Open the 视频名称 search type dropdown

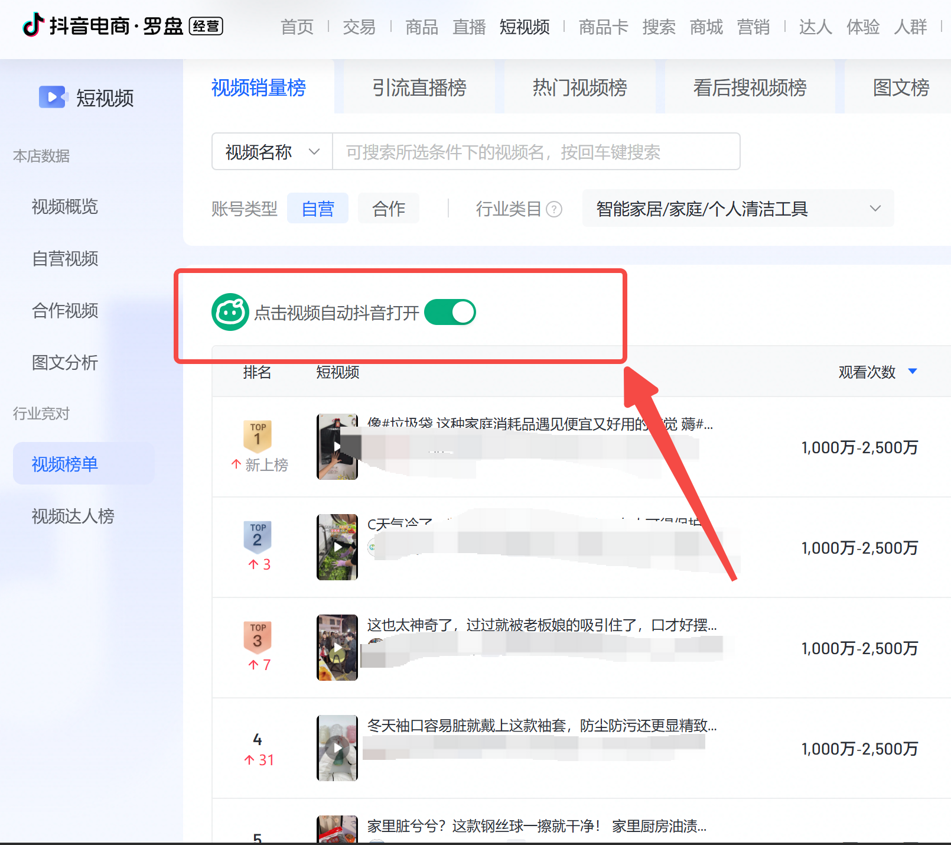click(272, 152)
